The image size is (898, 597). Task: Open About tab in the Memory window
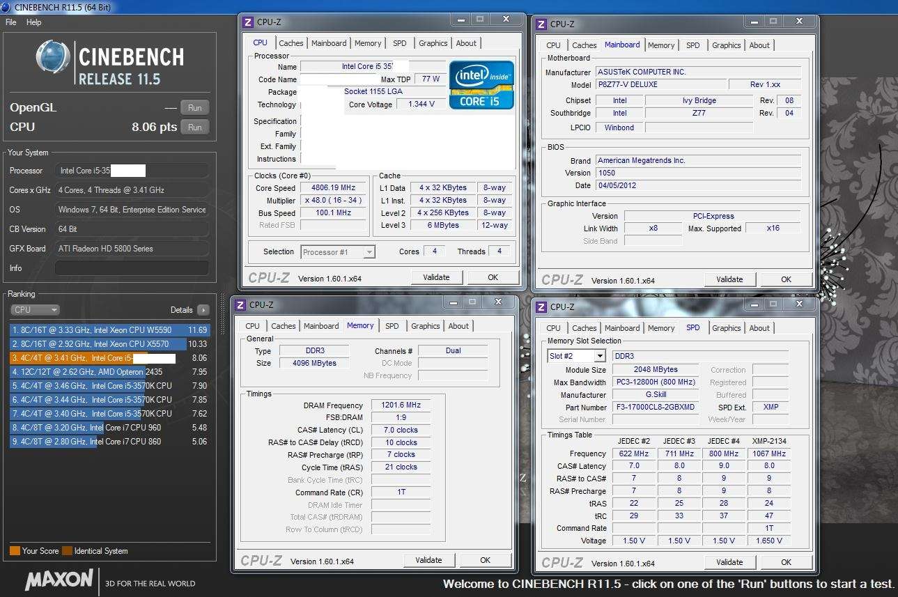(458, 326)
